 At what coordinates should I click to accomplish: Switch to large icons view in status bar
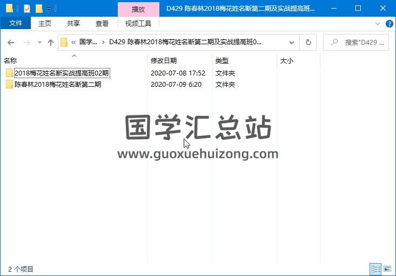point(387,268)
